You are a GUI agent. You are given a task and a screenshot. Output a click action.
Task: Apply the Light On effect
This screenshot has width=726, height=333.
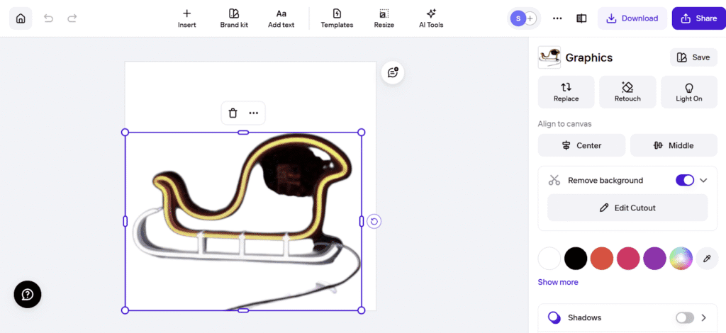coord(689,92)
